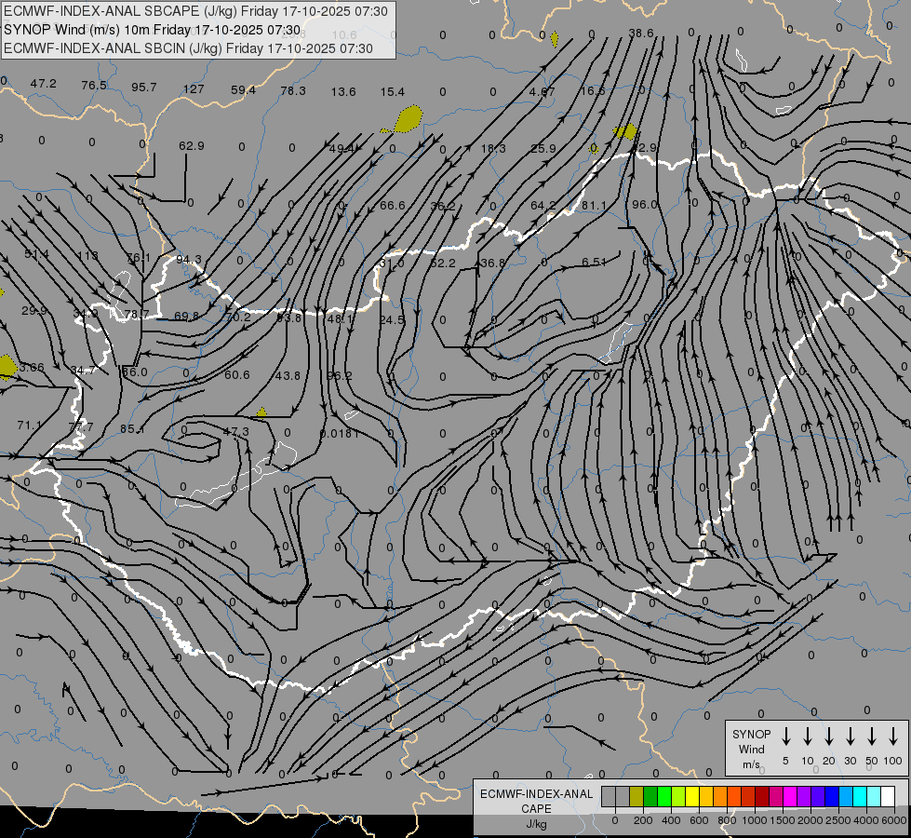911x838 pixels.
Task: Select the 96.0 CAPE data label
Action: [644, 205]
